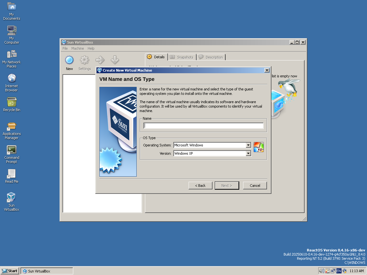Click the Windows XP OS type icon
The width and height of the screenshot is (367, 275).
pyautogui.click(x=259, y=147)
